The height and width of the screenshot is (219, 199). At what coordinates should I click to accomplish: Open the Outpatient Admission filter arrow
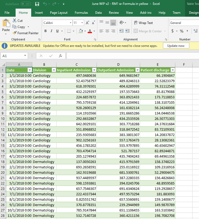tap(137, 70)
